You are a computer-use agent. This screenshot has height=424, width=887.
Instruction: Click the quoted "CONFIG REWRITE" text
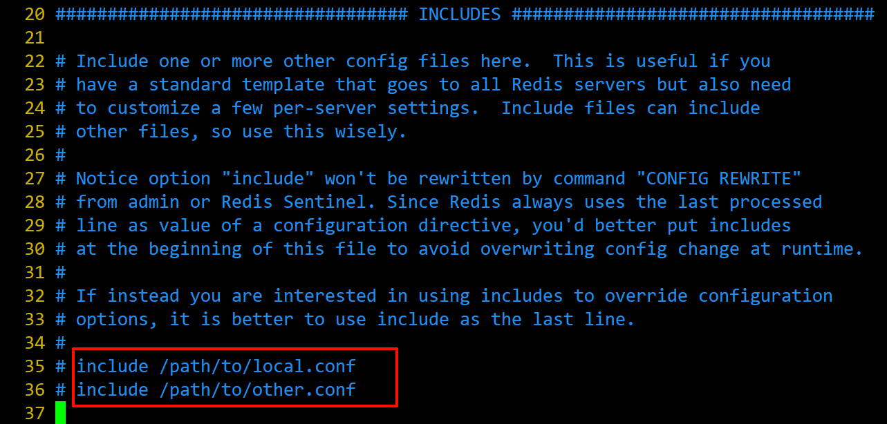[x=718, y=178]
